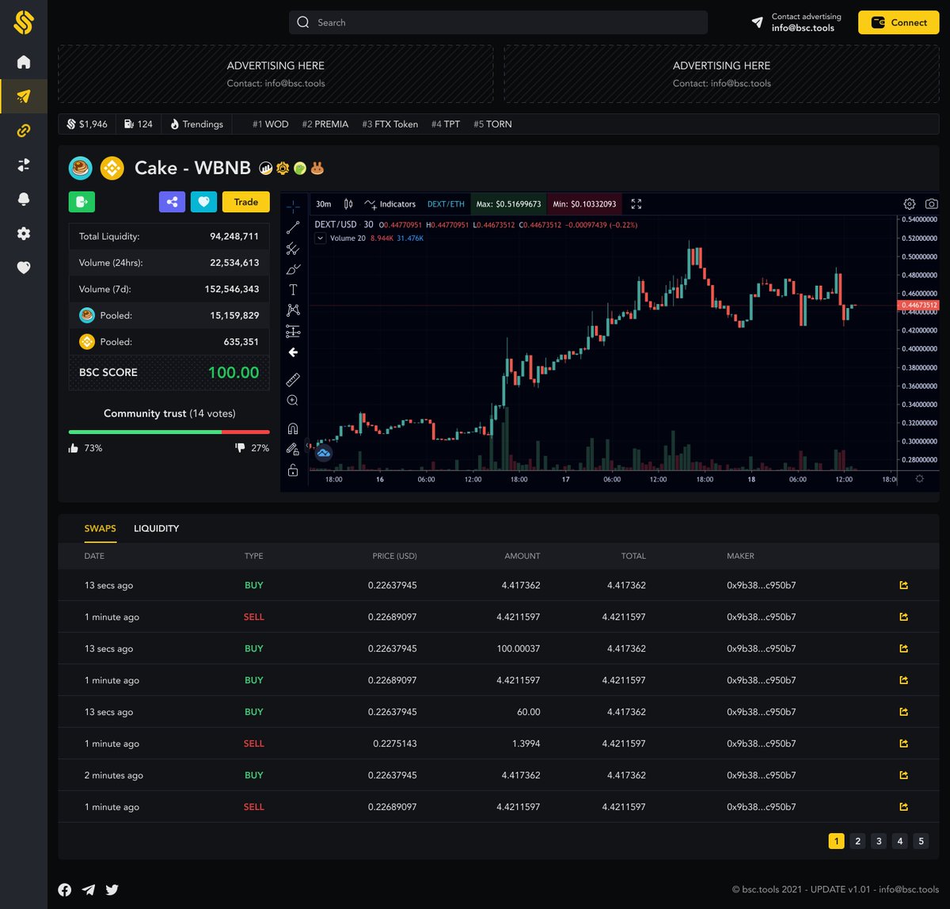Viewport: 950px width, 909px height.
Task: Click the Connect wallet button
Action: click(899, 22)
